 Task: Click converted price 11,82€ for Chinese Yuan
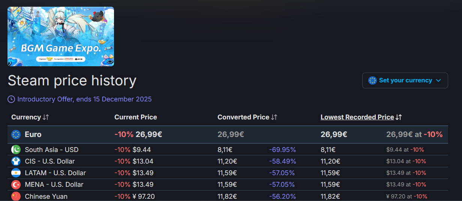[227, 196]
